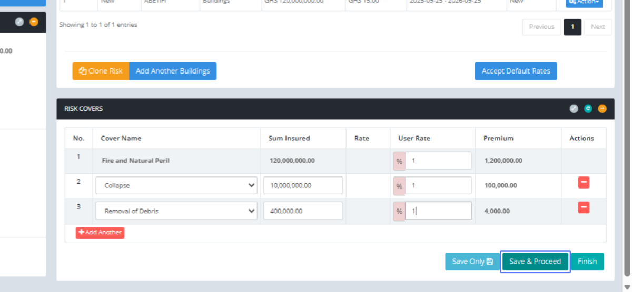Minimize the left sidebar panel
Viewport: 632px width, 292px height.
point(34,22)
